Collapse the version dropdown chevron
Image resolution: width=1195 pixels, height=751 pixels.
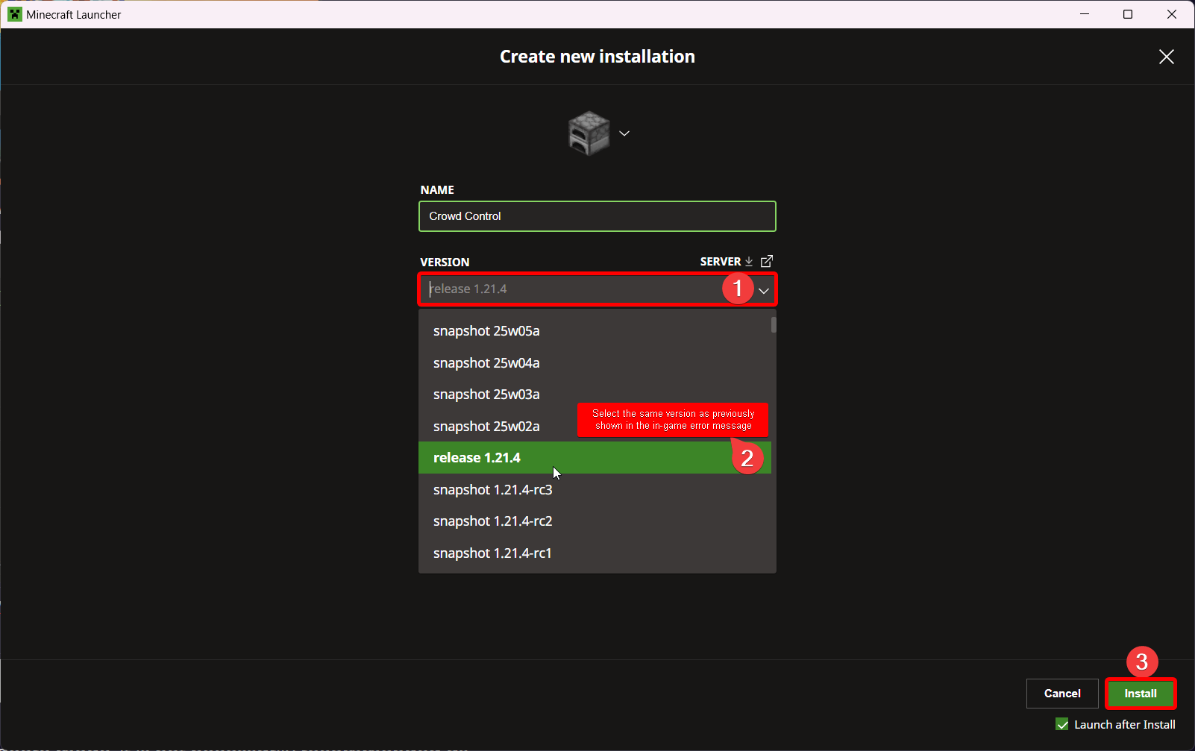(764, 290)
